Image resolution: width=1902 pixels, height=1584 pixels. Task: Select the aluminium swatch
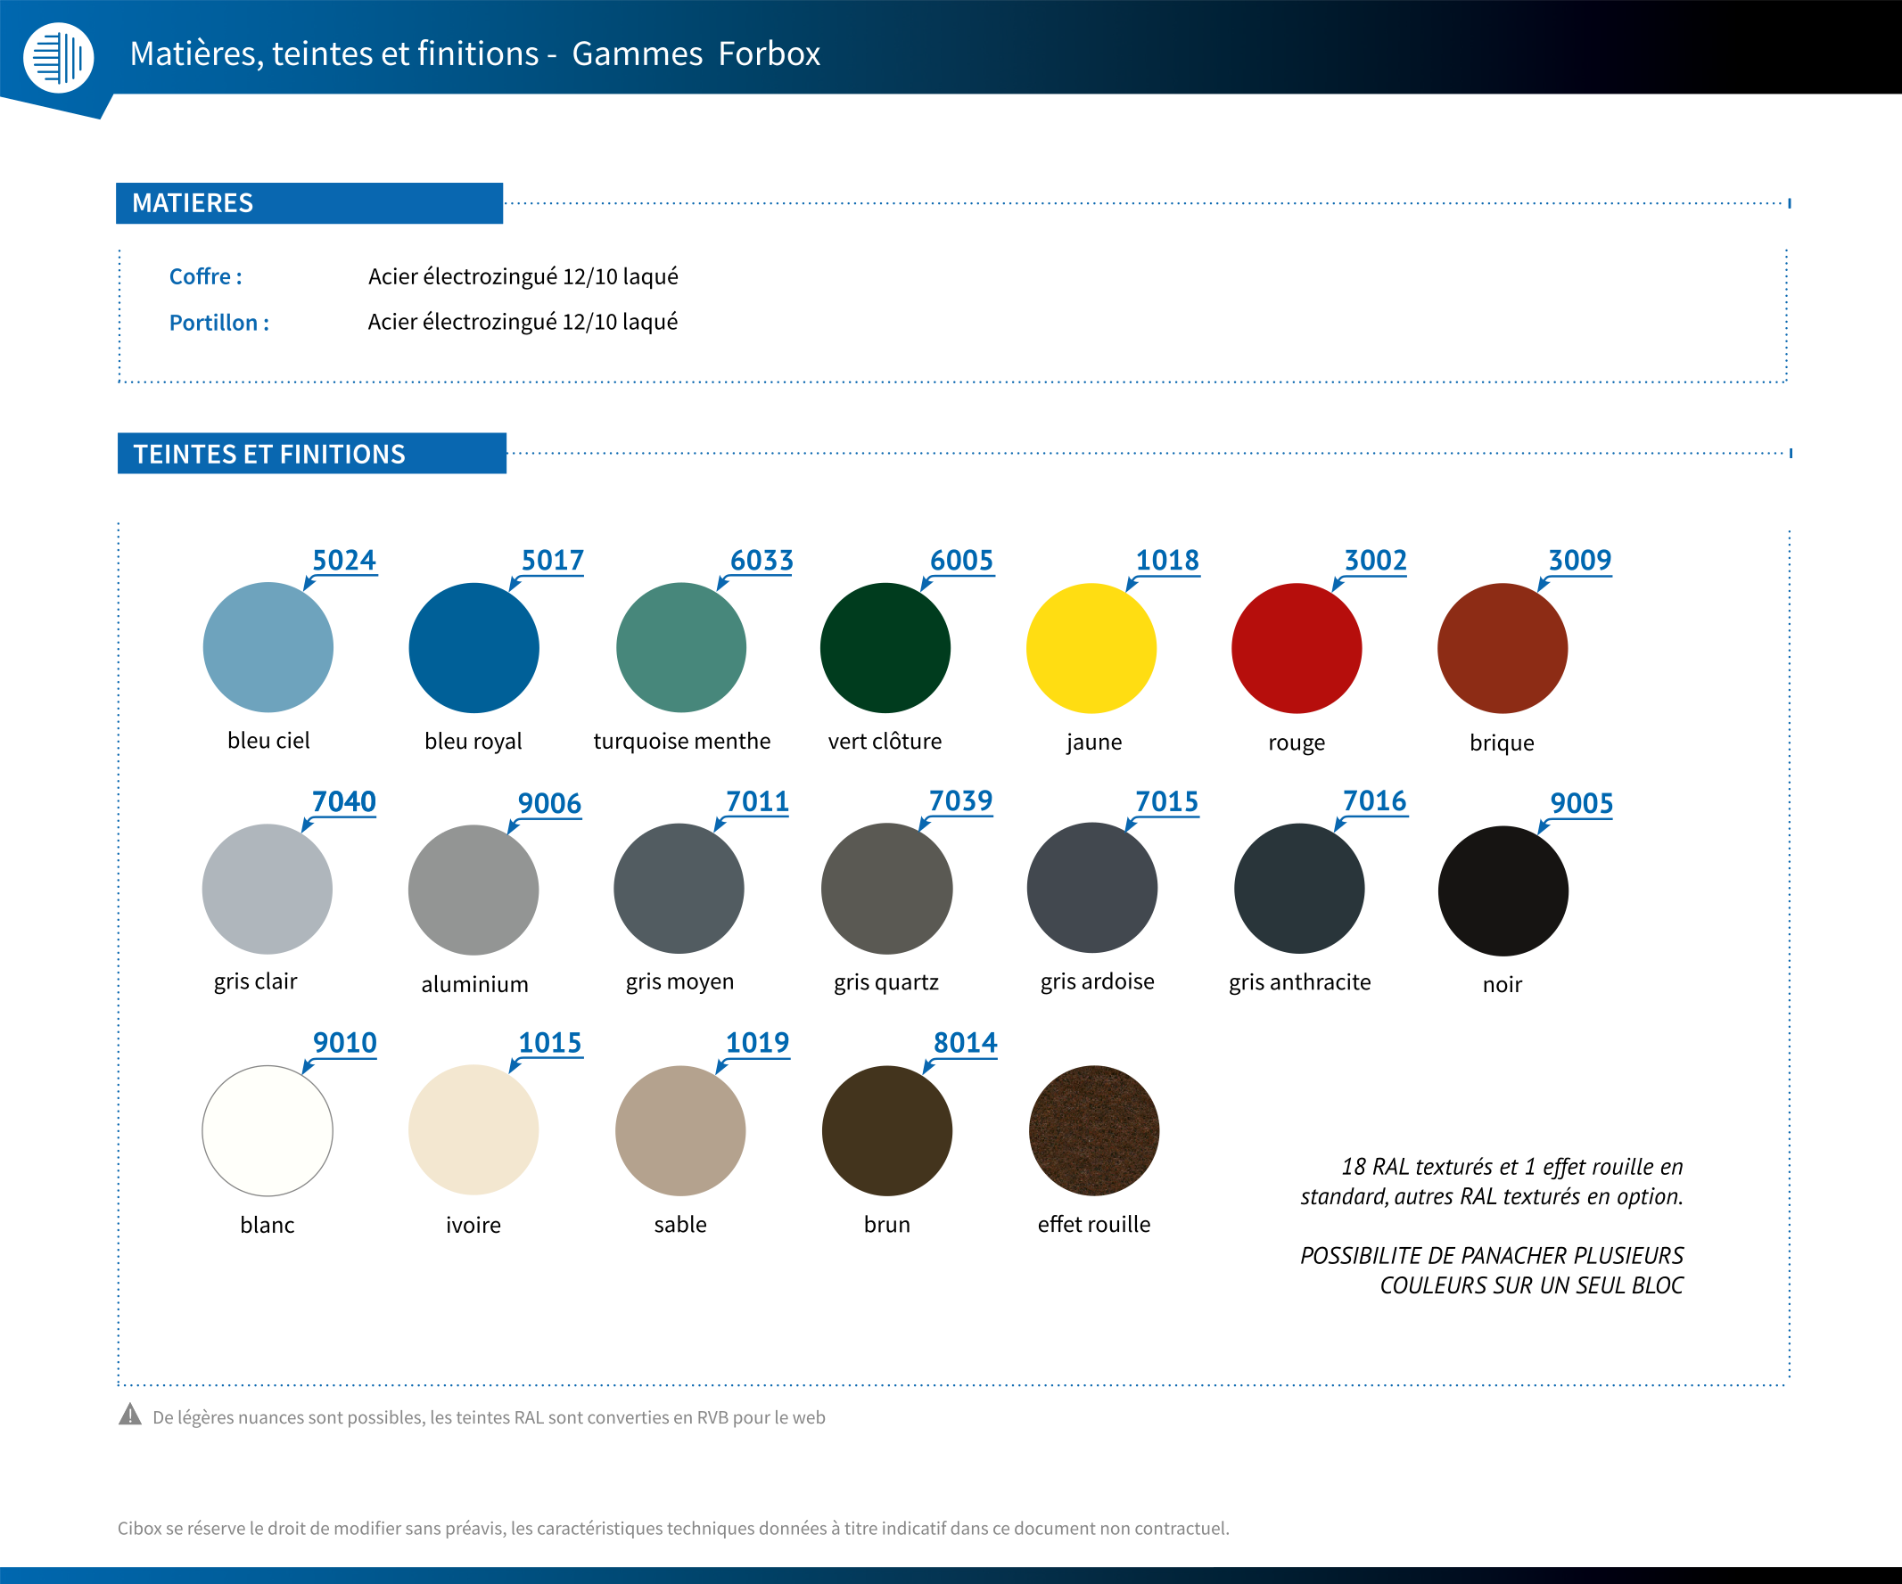point(473,890)
